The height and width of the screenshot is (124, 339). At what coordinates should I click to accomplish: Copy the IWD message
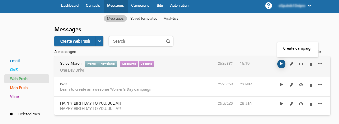coord(311,85)
